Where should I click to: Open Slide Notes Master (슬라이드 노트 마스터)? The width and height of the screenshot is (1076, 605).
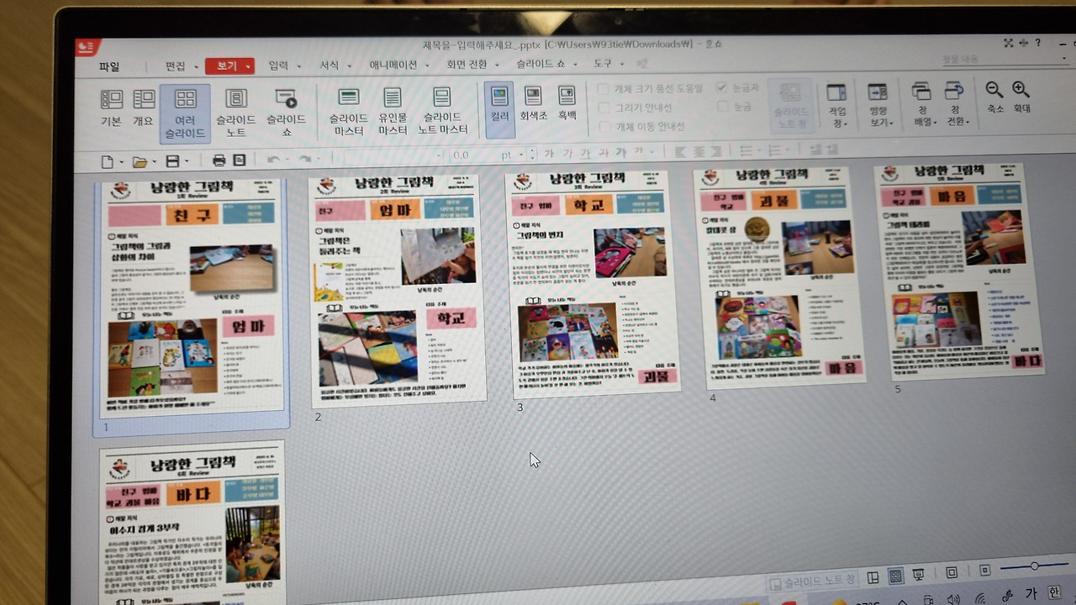point(442,112)
